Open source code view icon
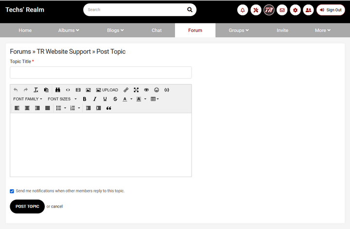The height and width of the screenshot is (229, 350). tap(68, 90)
